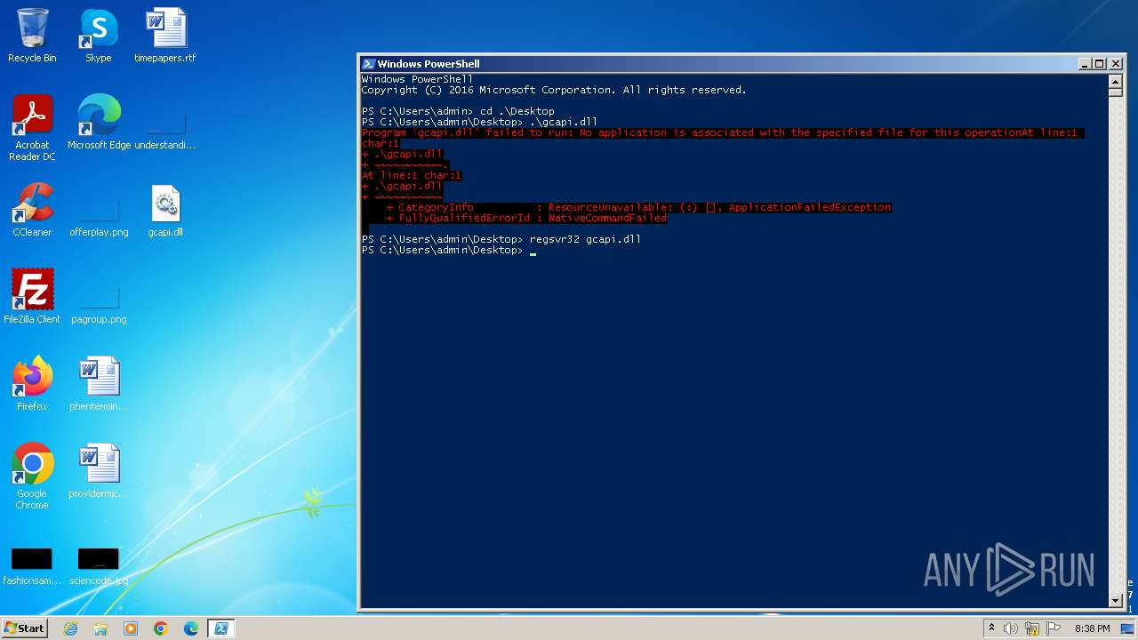Show hidden system tray icons
Screen dimensions: 1138x640
click(991, 628)
